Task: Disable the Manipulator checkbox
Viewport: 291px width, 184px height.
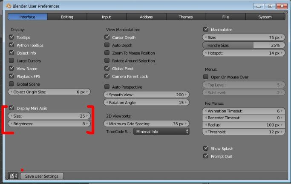Action: [206, 29]
